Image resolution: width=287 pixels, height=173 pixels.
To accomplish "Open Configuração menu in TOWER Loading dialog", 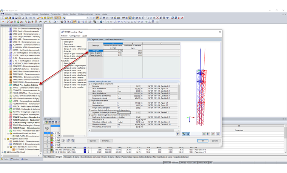I will click(75, 36).
